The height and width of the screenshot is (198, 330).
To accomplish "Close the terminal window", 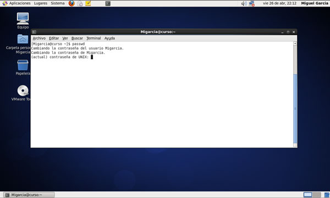I will tap(294, 32).
